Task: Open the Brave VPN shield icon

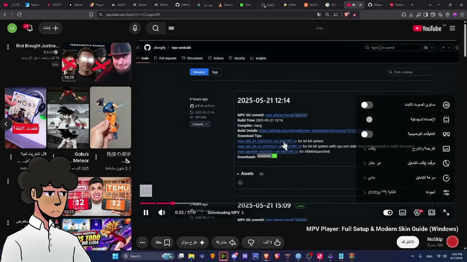Action: (x=448, y=15)
